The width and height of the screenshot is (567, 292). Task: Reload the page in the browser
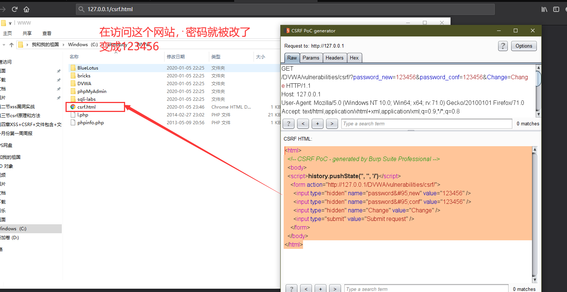(15, 9)
